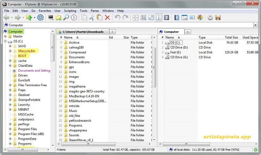This screenshot has height=155, width=261.
Task: Click the Forward arrow toolbar icon
Action: pos(18,17)
